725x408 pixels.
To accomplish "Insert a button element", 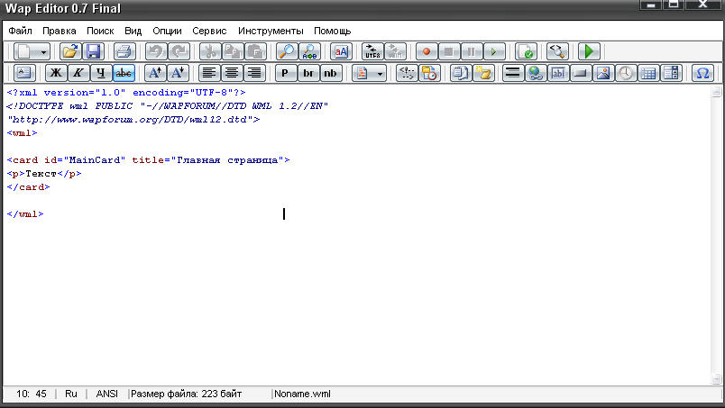I will coord(581,73).
